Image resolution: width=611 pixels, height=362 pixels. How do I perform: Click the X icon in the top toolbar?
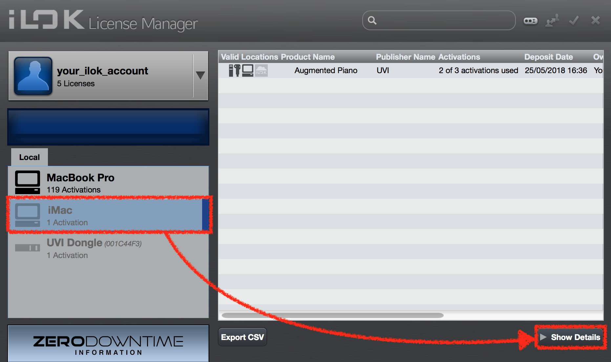pos(595,21)
